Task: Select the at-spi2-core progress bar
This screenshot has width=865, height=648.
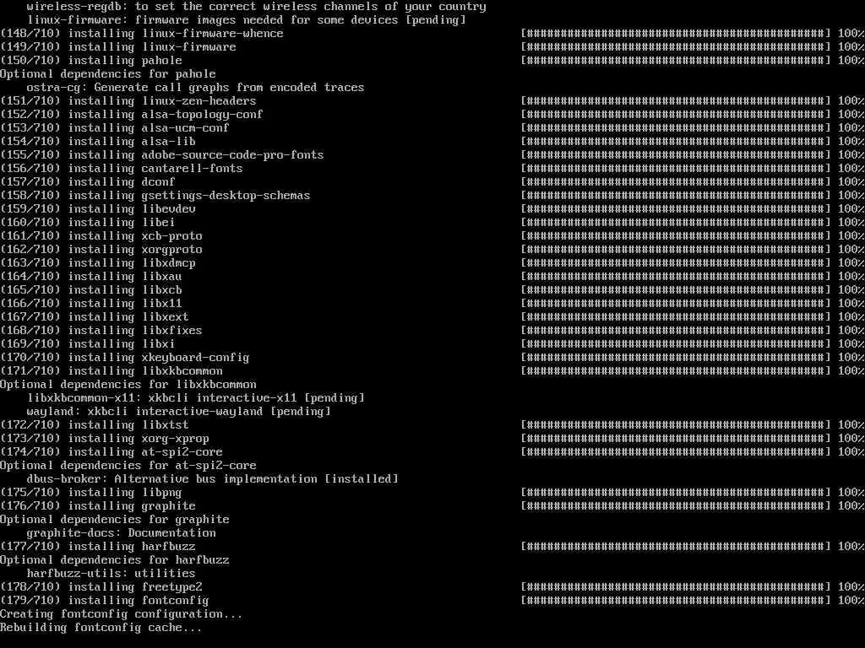Action: point(676,452)
